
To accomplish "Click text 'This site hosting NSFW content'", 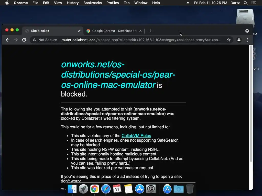I will (x=100, y=150).
